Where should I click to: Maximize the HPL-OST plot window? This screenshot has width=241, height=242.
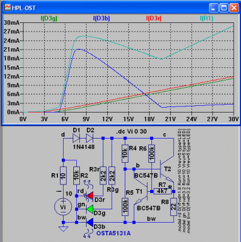click(x=224, y=8)
